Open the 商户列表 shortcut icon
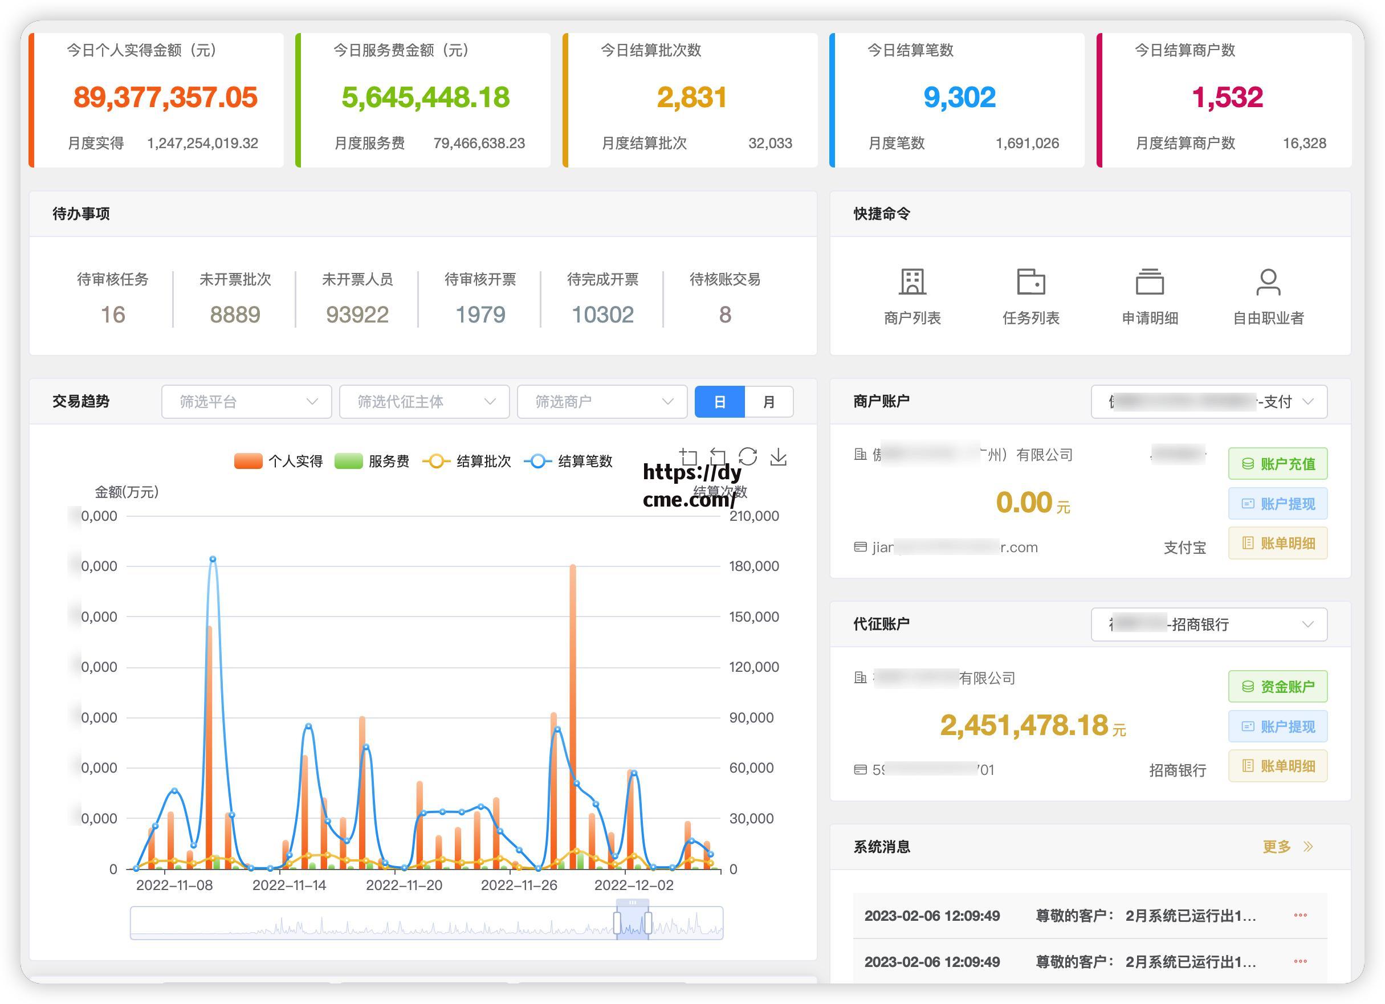This screenshot has height=1004, width=1385. pyautogui.click(x=912, y=282)
